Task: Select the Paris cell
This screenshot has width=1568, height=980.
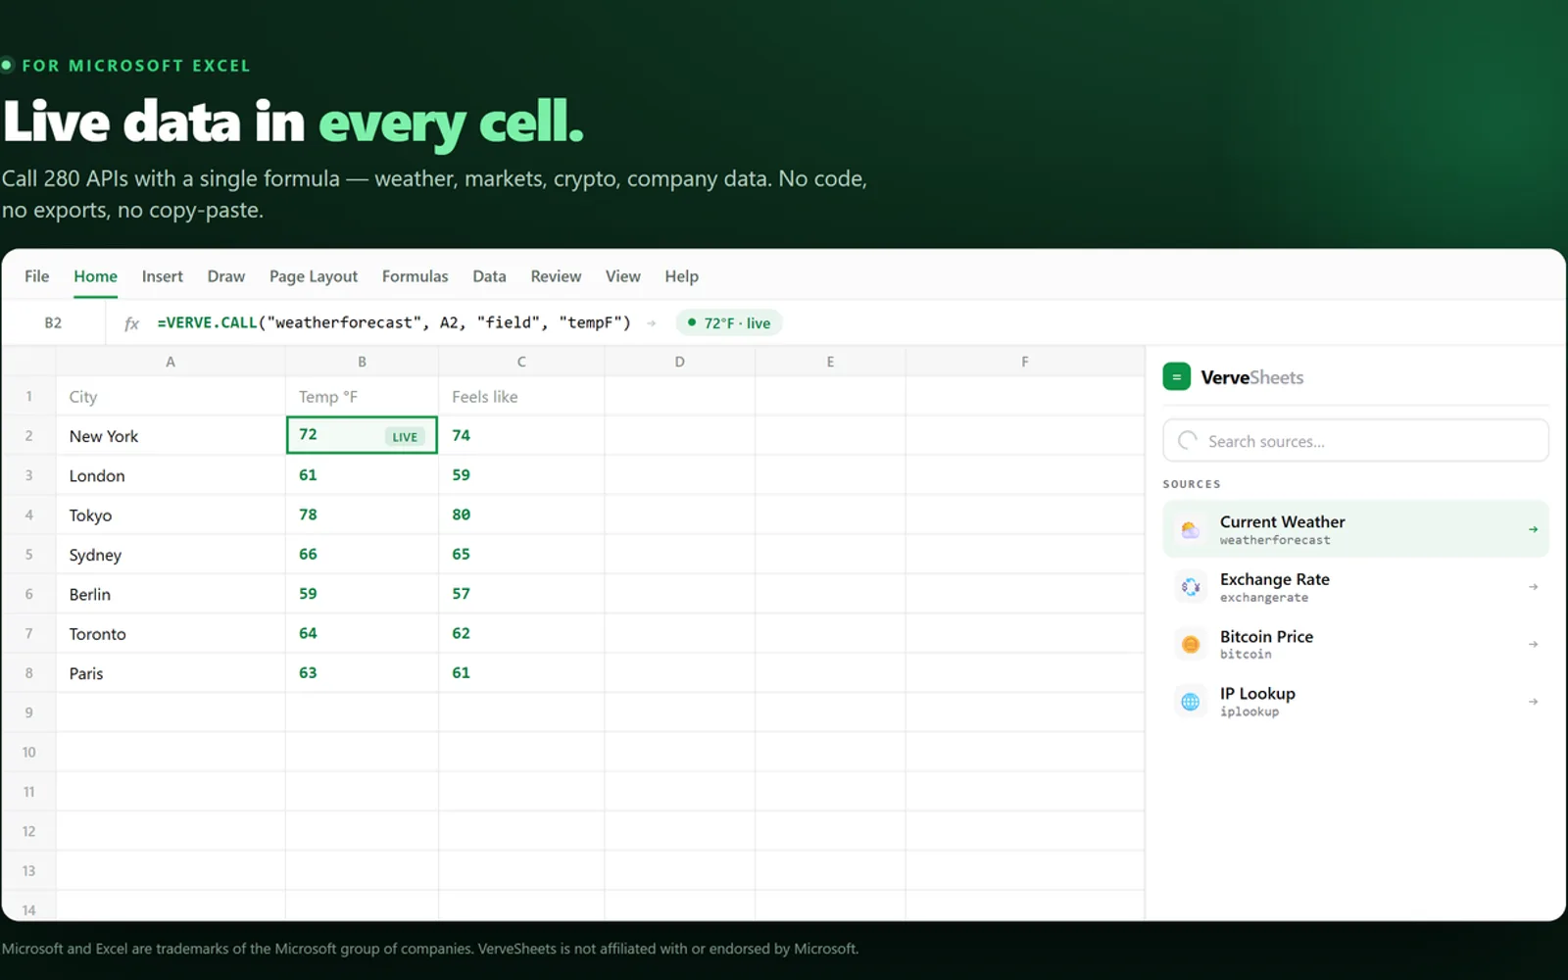Action: 171,673
